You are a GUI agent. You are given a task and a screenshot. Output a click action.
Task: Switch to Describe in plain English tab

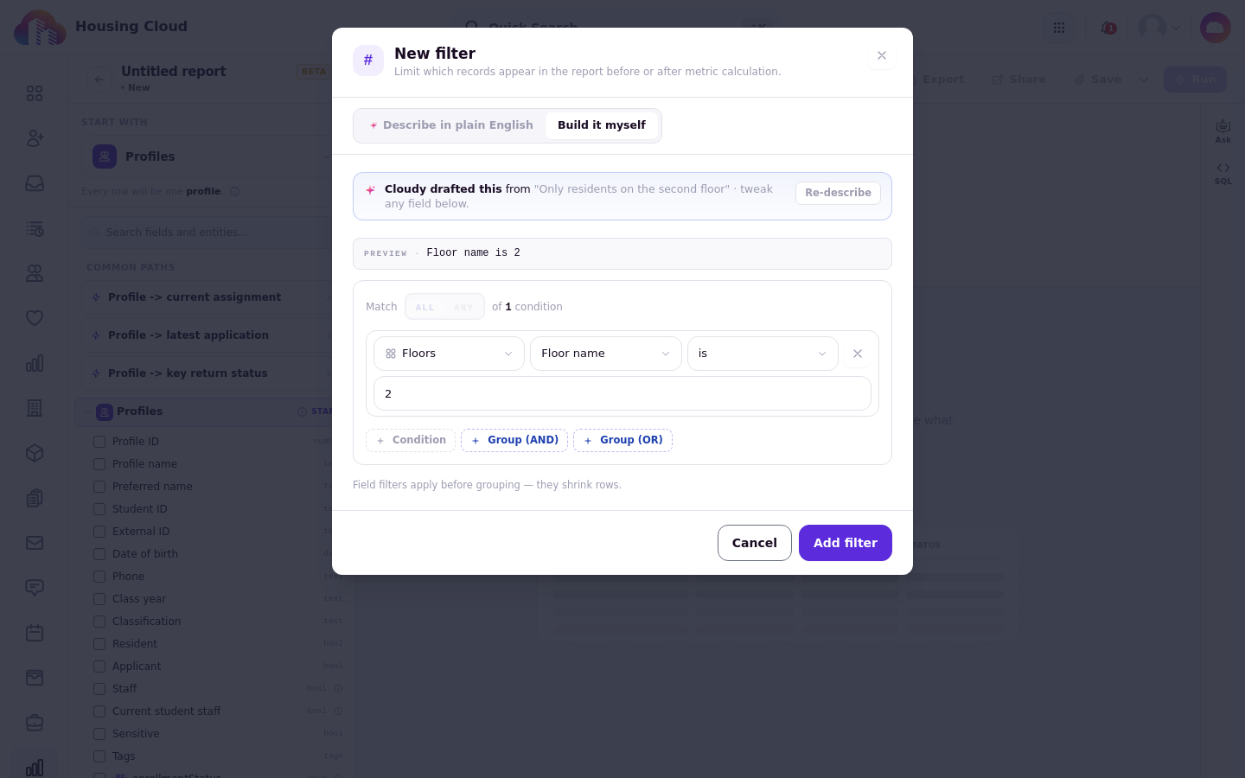tap(450, 125)
